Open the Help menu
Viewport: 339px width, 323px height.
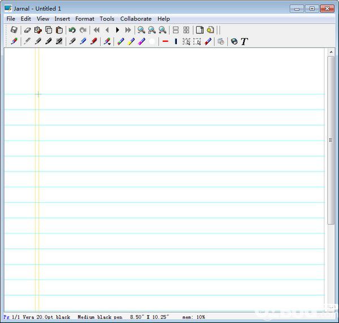[x=164, y=19]
